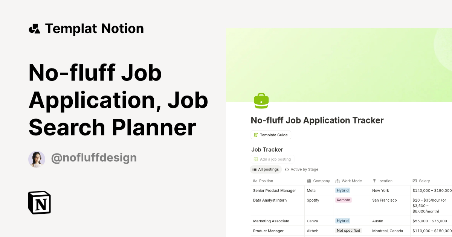The width and height of the screenshot is (452, 237).
Task: Open the Work Mode column header options
Action: pyautogui.click(x=351, y=181)
